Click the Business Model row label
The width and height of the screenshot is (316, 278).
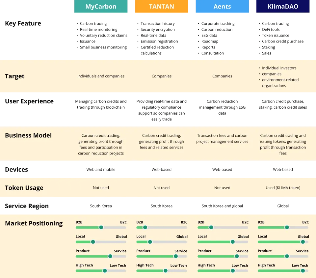tap(28, 135)
